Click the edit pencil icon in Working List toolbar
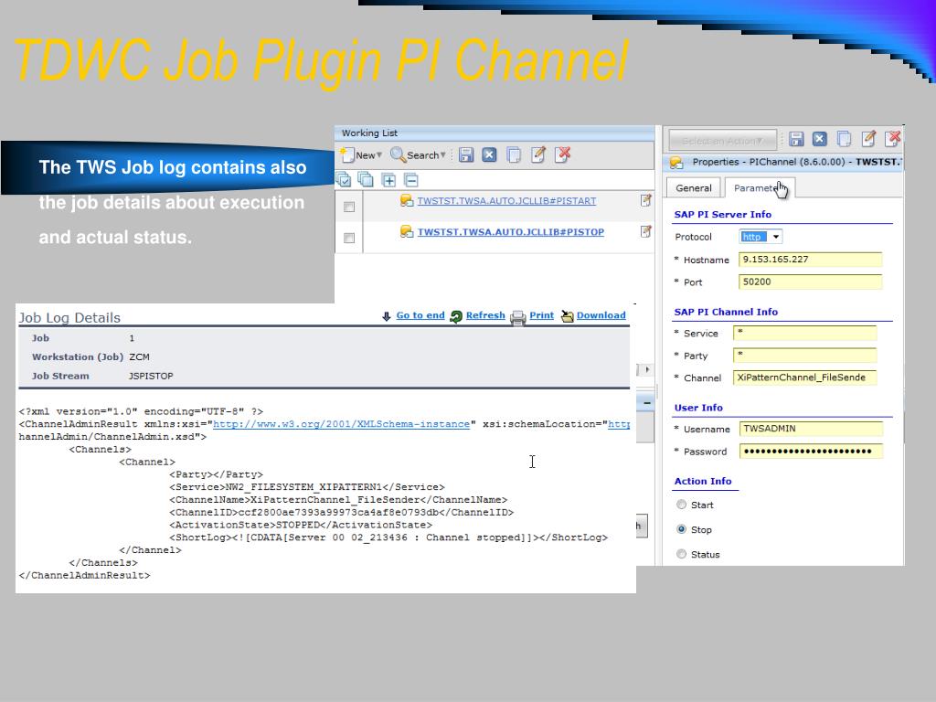 tap(538, 155)
